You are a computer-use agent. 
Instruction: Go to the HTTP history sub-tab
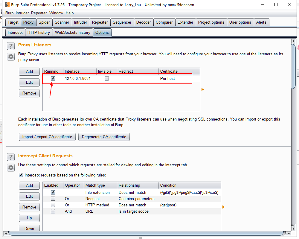point(39,32)
